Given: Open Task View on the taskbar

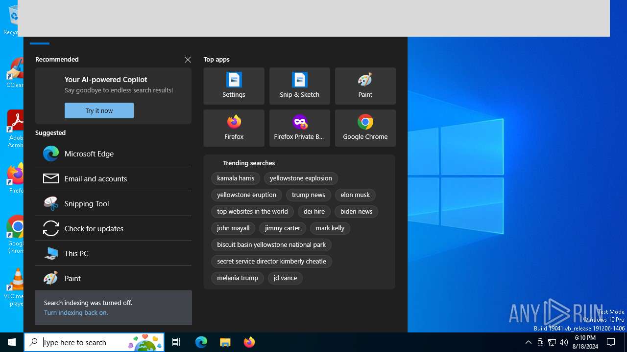Looking at the screenshot, I should pyautogui.click(x=176, y=342).
